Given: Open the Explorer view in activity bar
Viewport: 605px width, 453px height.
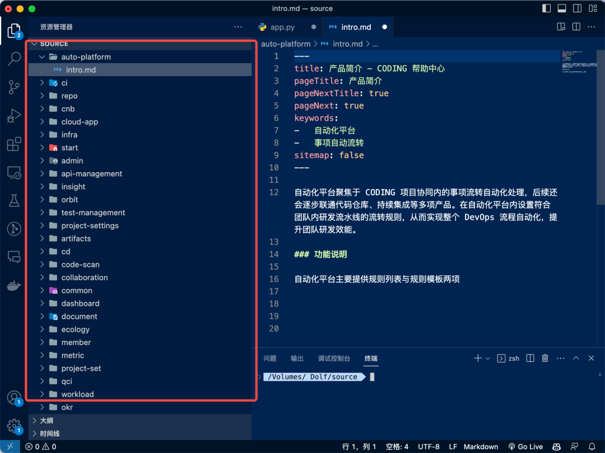Looking at the screenshot, I should [14, 31].
